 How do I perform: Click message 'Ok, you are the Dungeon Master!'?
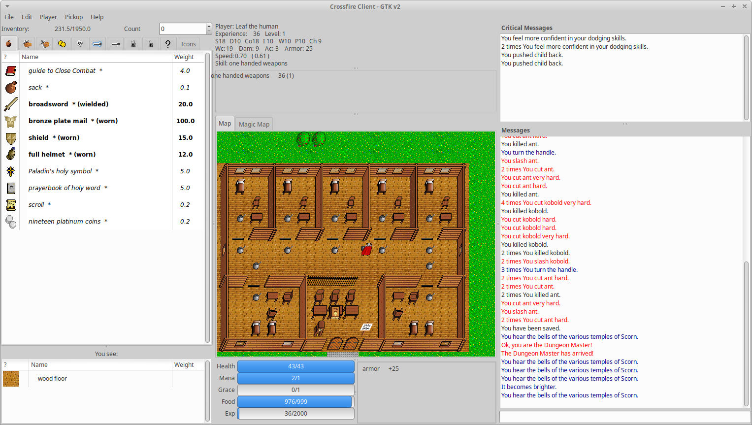point(547,345)
